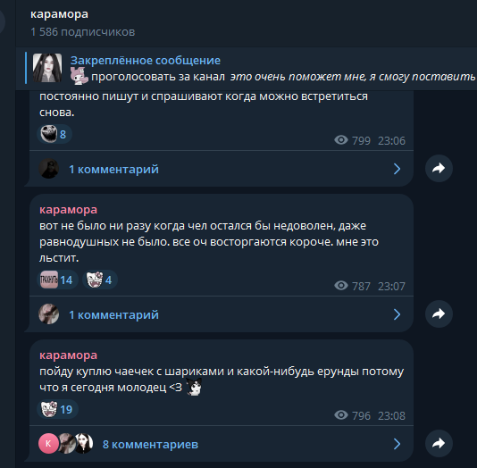Expand comments chevron on 23:07 post
Screen dimensions: 477x468
pos(397,314)
